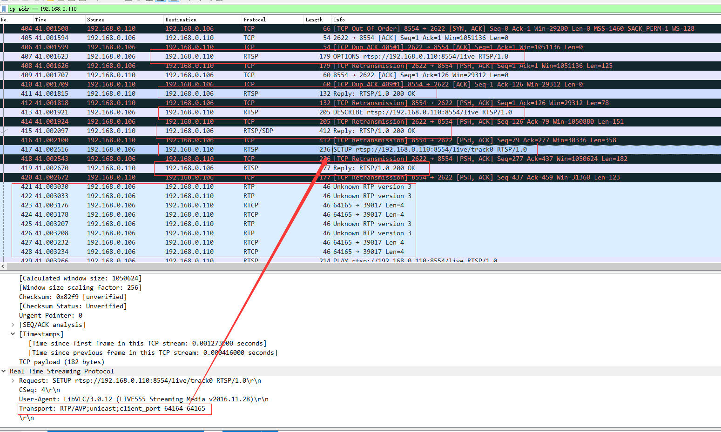Select packet 423 RTCP row

(x=360, y=205)
